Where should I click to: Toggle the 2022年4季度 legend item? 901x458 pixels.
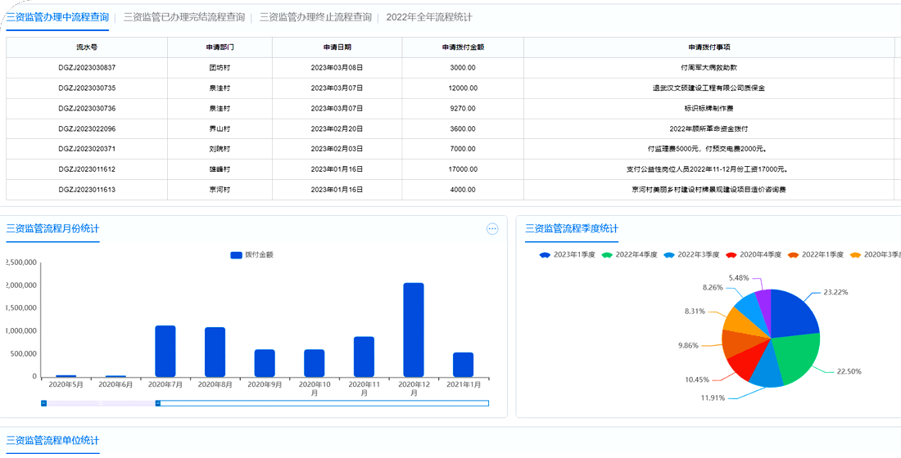coord(628,254)
